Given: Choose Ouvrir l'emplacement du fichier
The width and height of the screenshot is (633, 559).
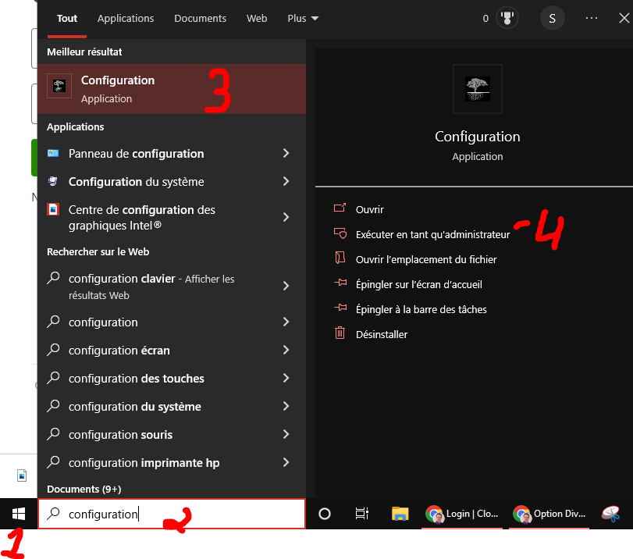Looking at the screenshot, I should [x=426, y=260].
